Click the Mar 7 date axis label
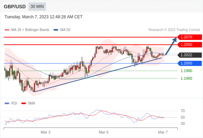 (163, 132)
